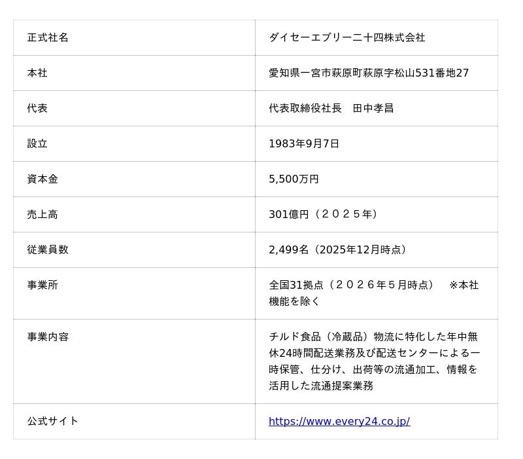The width and height of the screenshot is (523, 459).
Task: Click the 公式サイト row label
Action: click(53, 421)
